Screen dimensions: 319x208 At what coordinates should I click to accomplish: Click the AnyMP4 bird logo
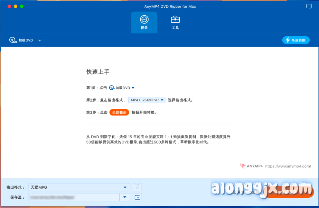pos(243,166)
